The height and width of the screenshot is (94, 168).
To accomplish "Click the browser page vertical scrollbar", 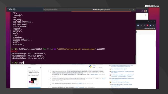I will (155, 44).
